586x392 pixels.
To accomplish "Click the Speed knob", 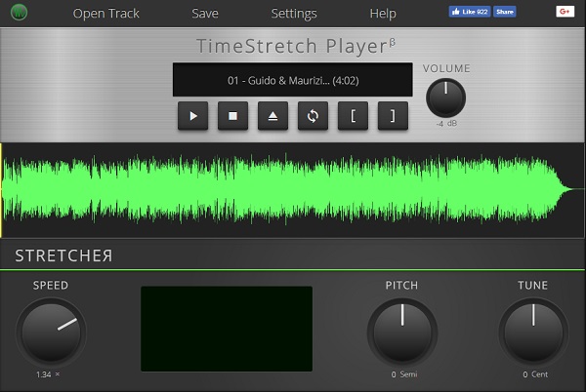I will [x=51, y=332].
